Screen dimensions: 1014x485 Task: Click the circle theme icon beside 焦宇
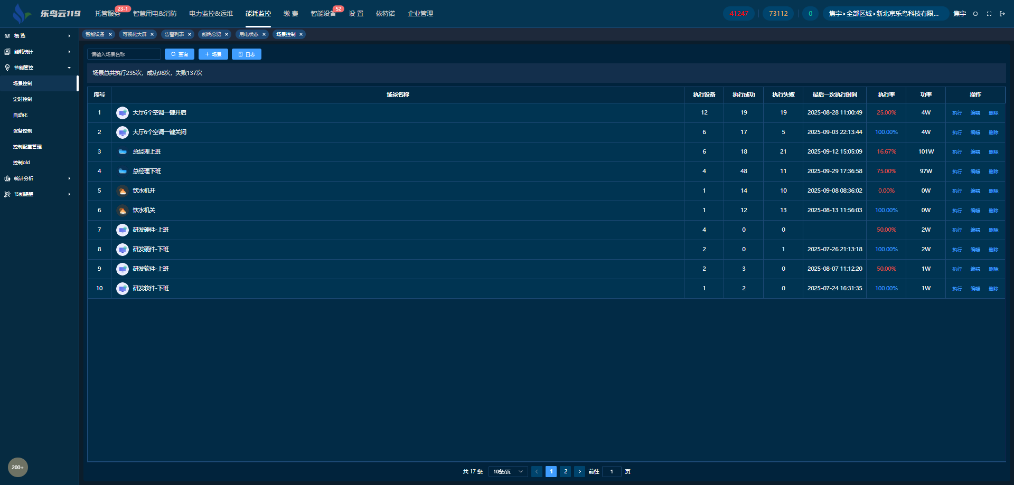click(975, 14)
